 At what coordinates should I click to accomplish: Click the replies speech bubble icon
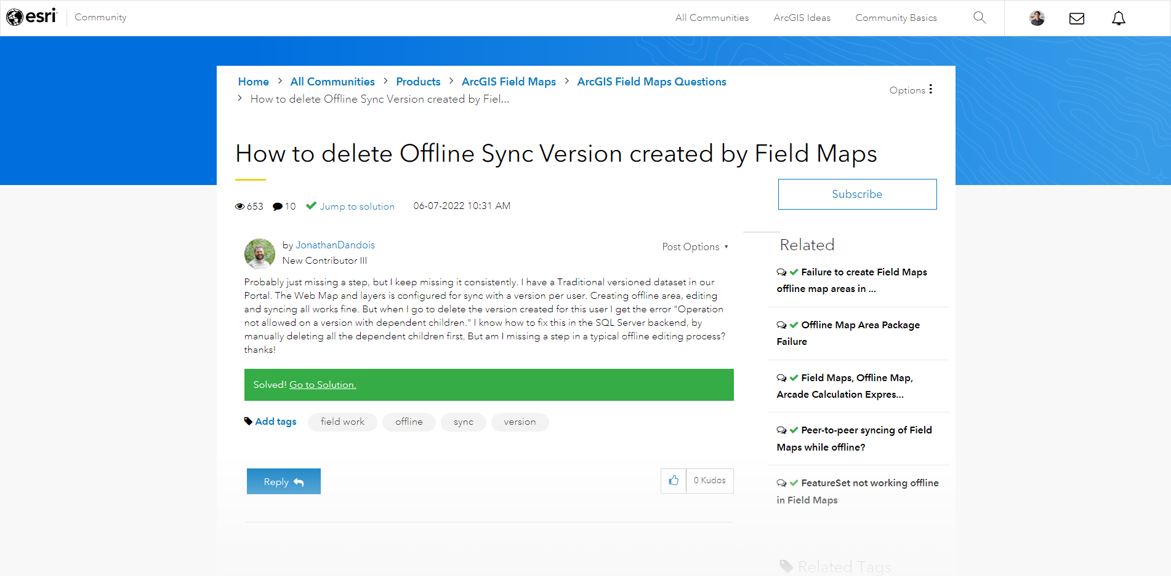[278, 207]
